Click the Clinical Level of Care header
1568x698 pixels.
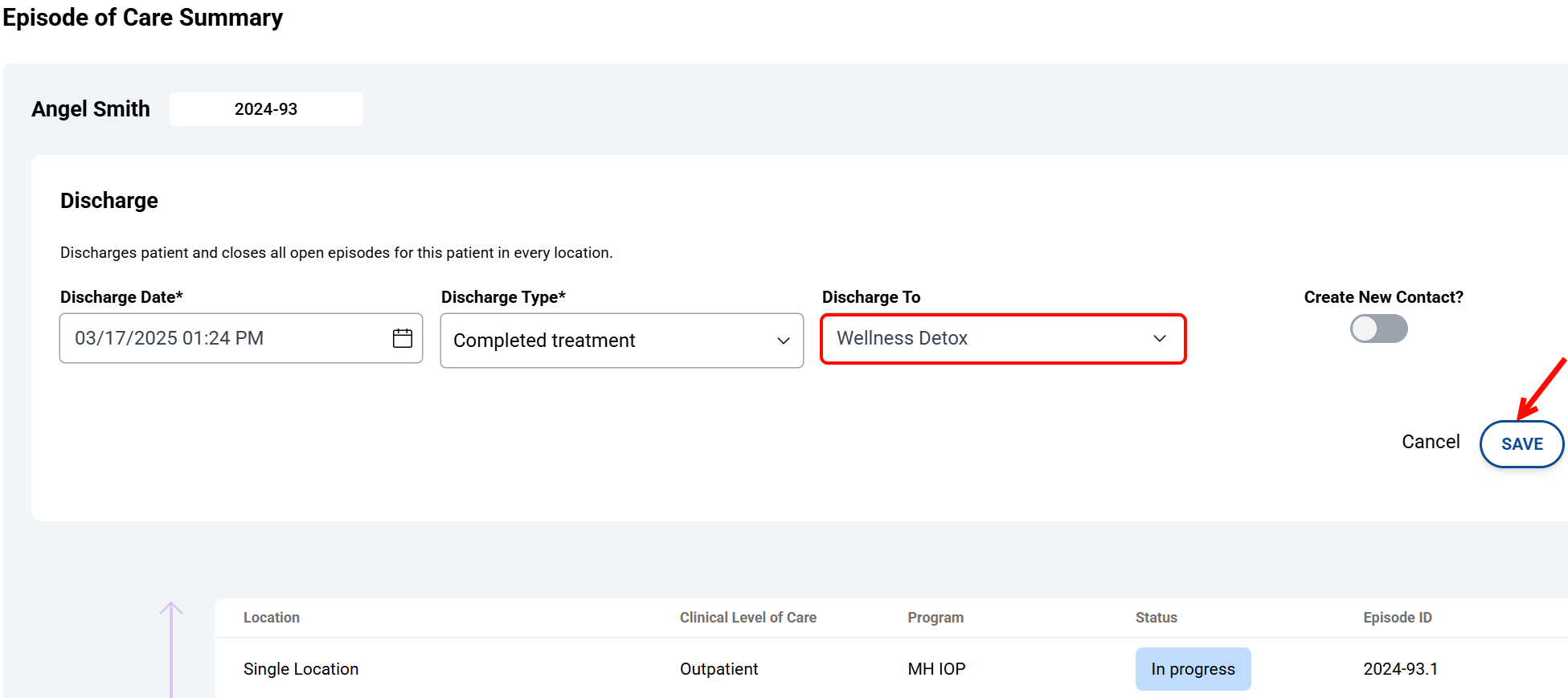coord(747,618)
